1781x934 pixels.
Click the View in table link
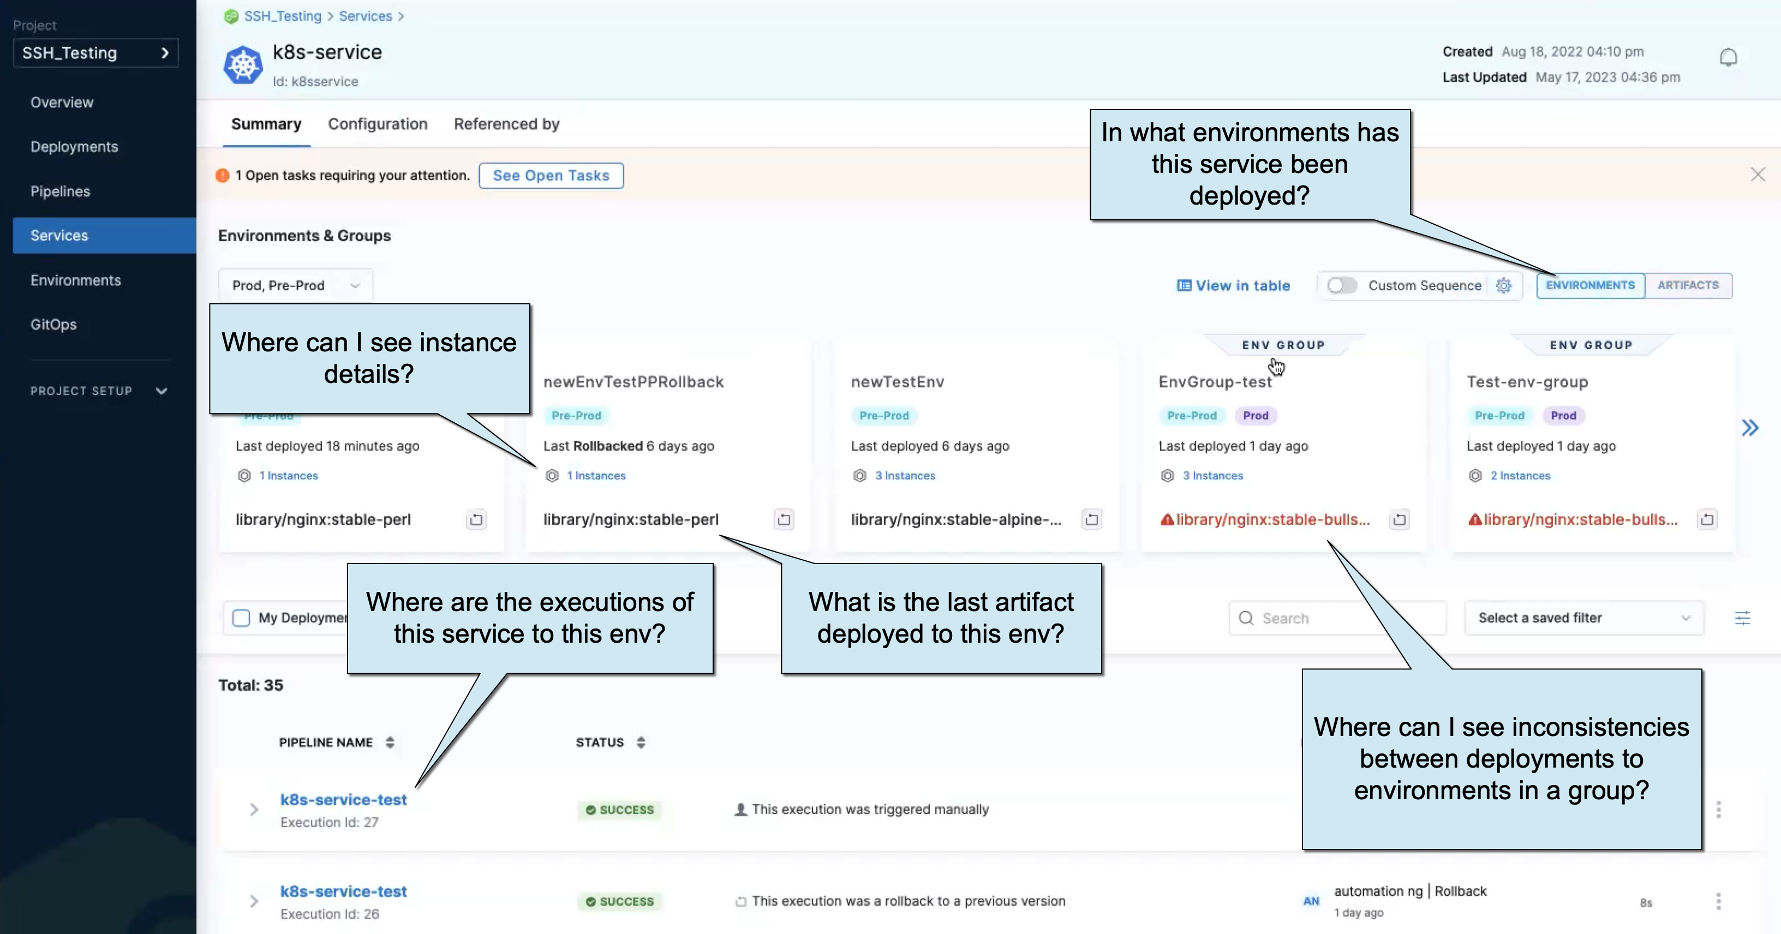point(1233,285)
